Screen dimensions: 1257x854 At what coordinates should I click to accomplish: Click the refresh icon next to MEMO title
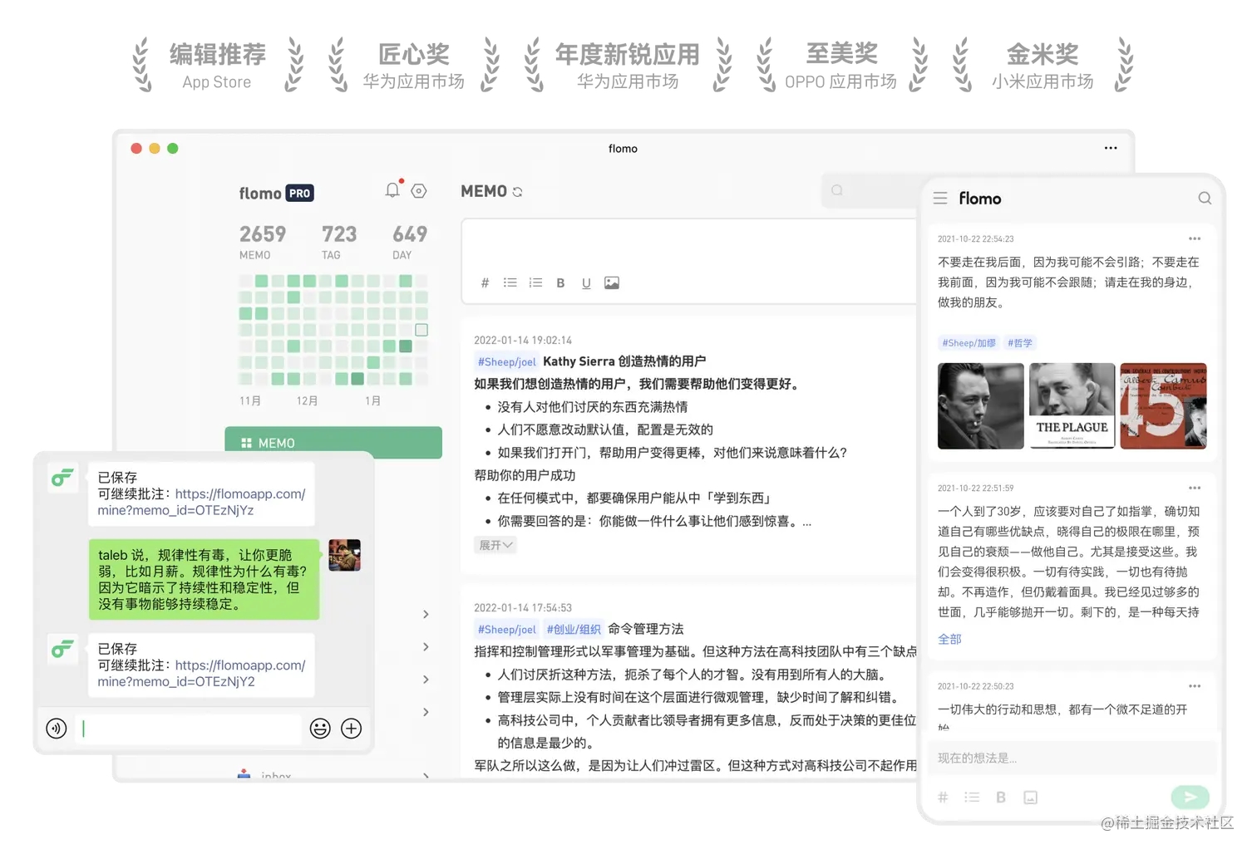(x=517, y=192)
